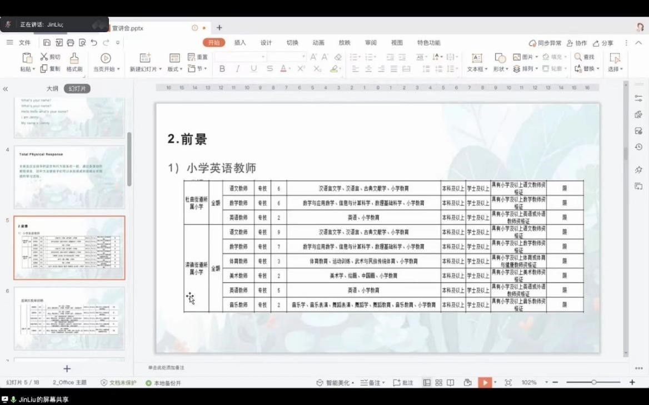Image resolution: width=649 pixels, height=405 pixels.
Task: Redo the last undone action
Action: coord(106,43)
